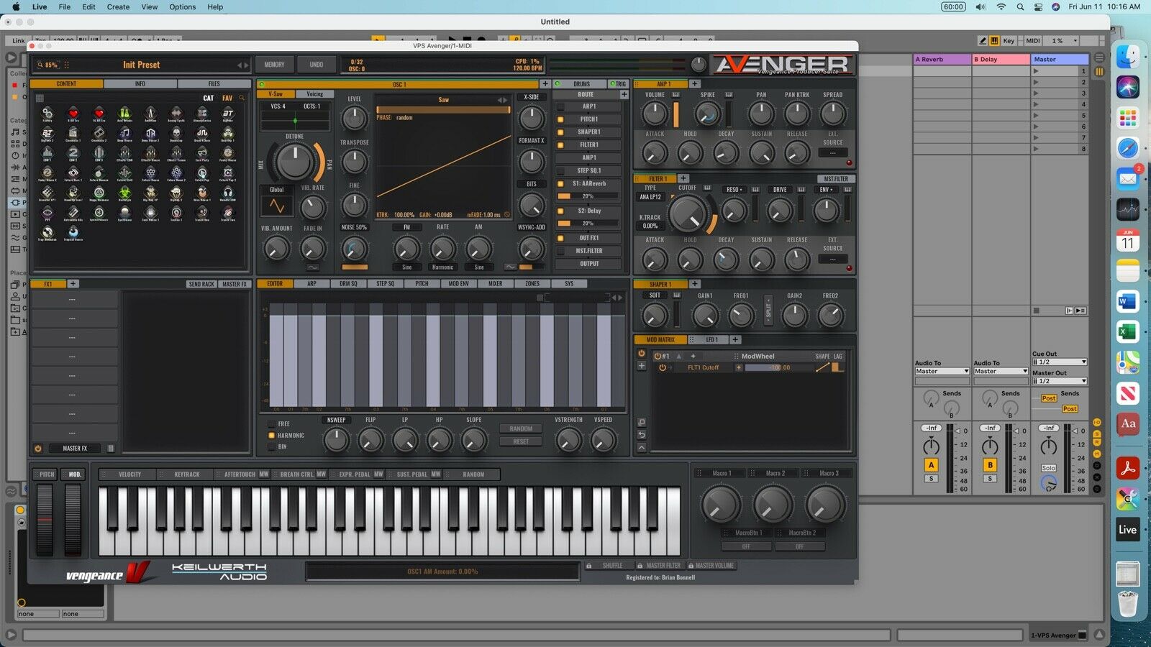Click the mod matrix copy icon
Viewport: 1151px width, 647px height.
tap(642, 422)
